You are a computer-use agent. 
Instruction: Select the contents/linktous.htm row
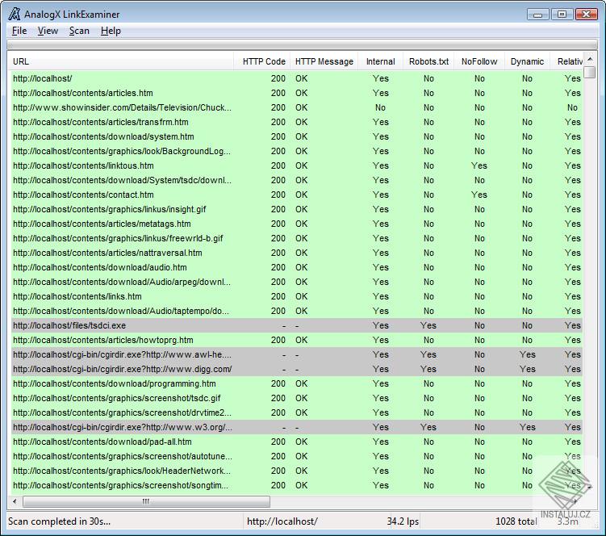click(x=296, y=165)
